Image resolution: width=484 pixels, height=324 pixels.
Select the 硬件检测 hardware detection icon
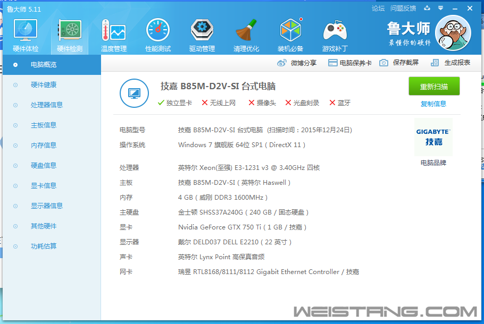[70, 35]
